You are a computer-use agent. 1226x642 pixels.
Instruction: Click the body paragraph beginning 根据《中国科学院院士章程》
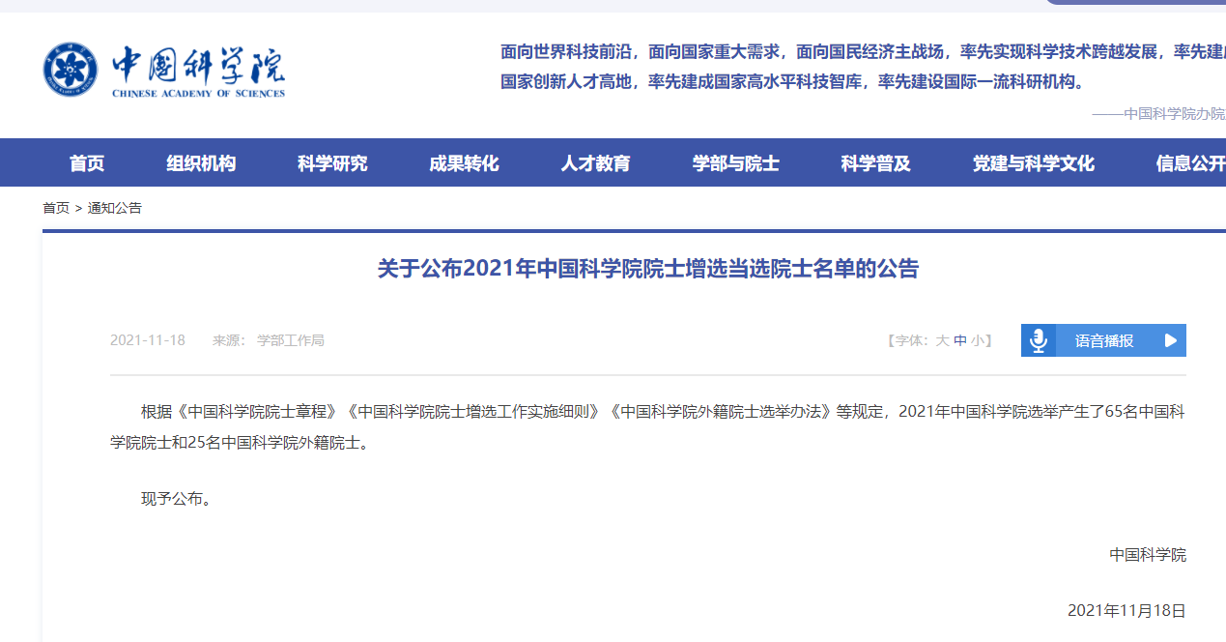(647, 427)
